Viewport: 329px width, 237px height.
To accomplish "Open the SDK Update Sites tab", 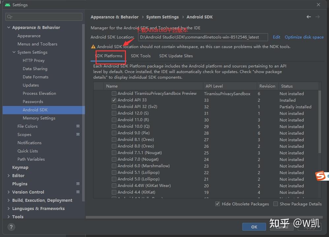I will pyautogui.click(x=176, y=56).
